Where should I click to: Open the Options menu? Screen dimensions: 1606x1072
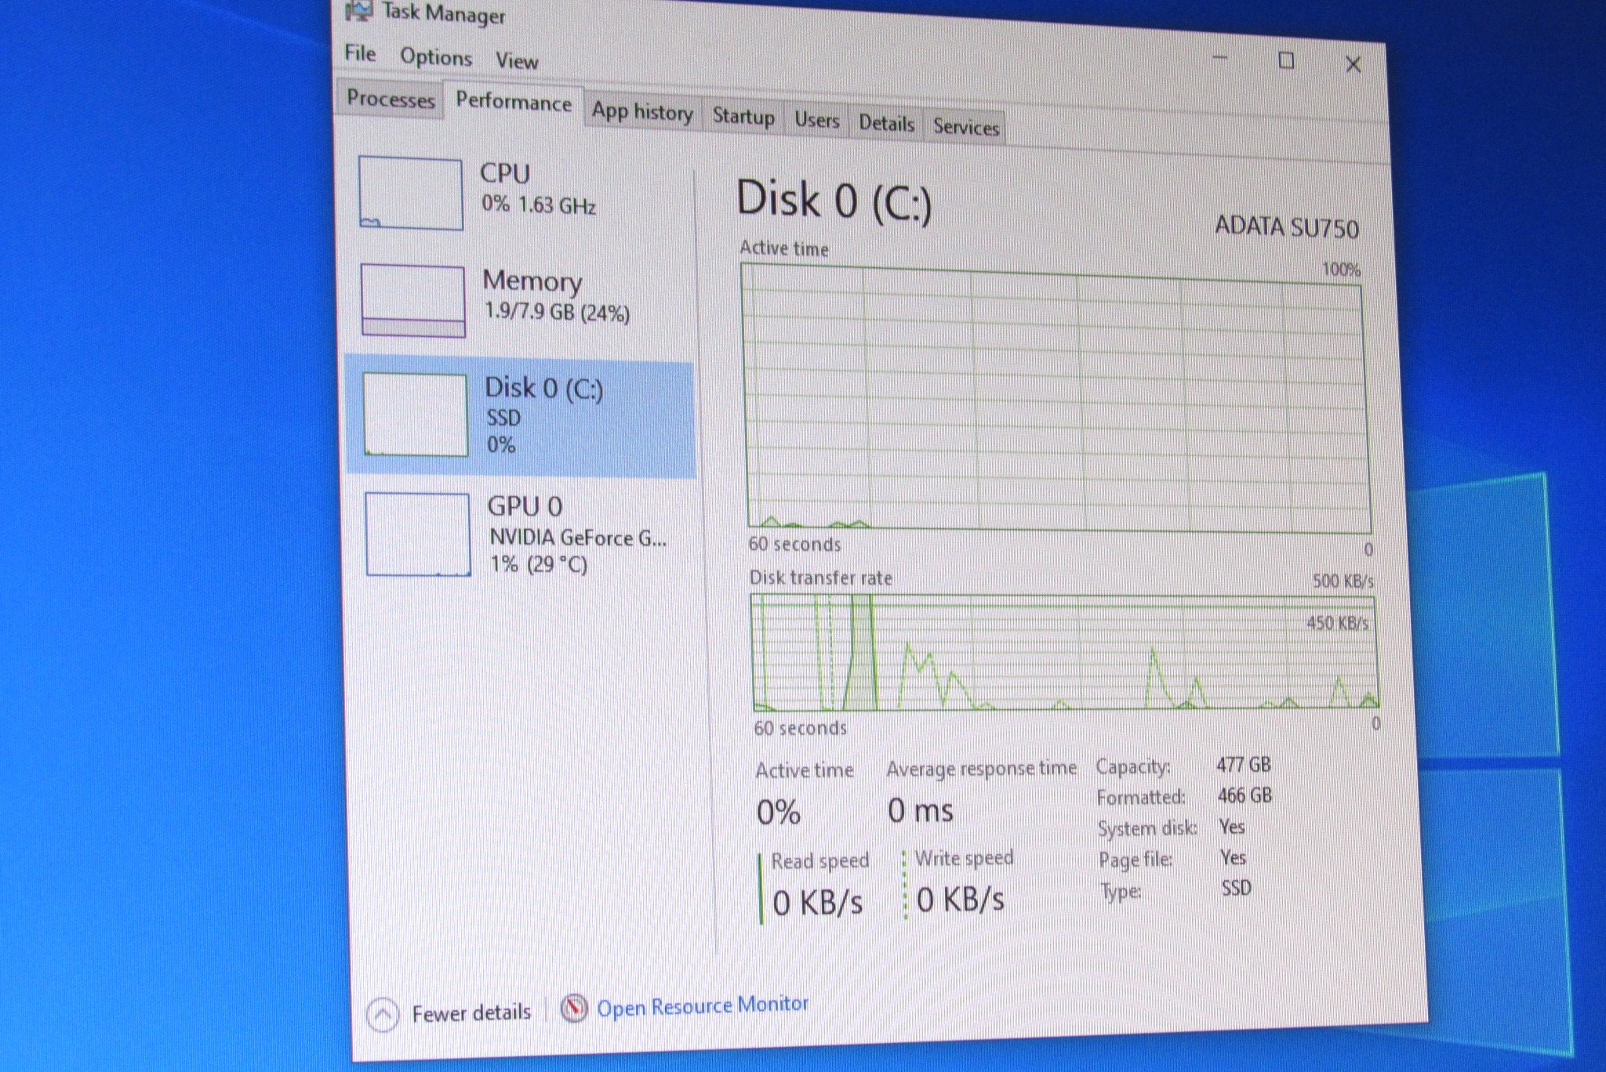[436, 57]
